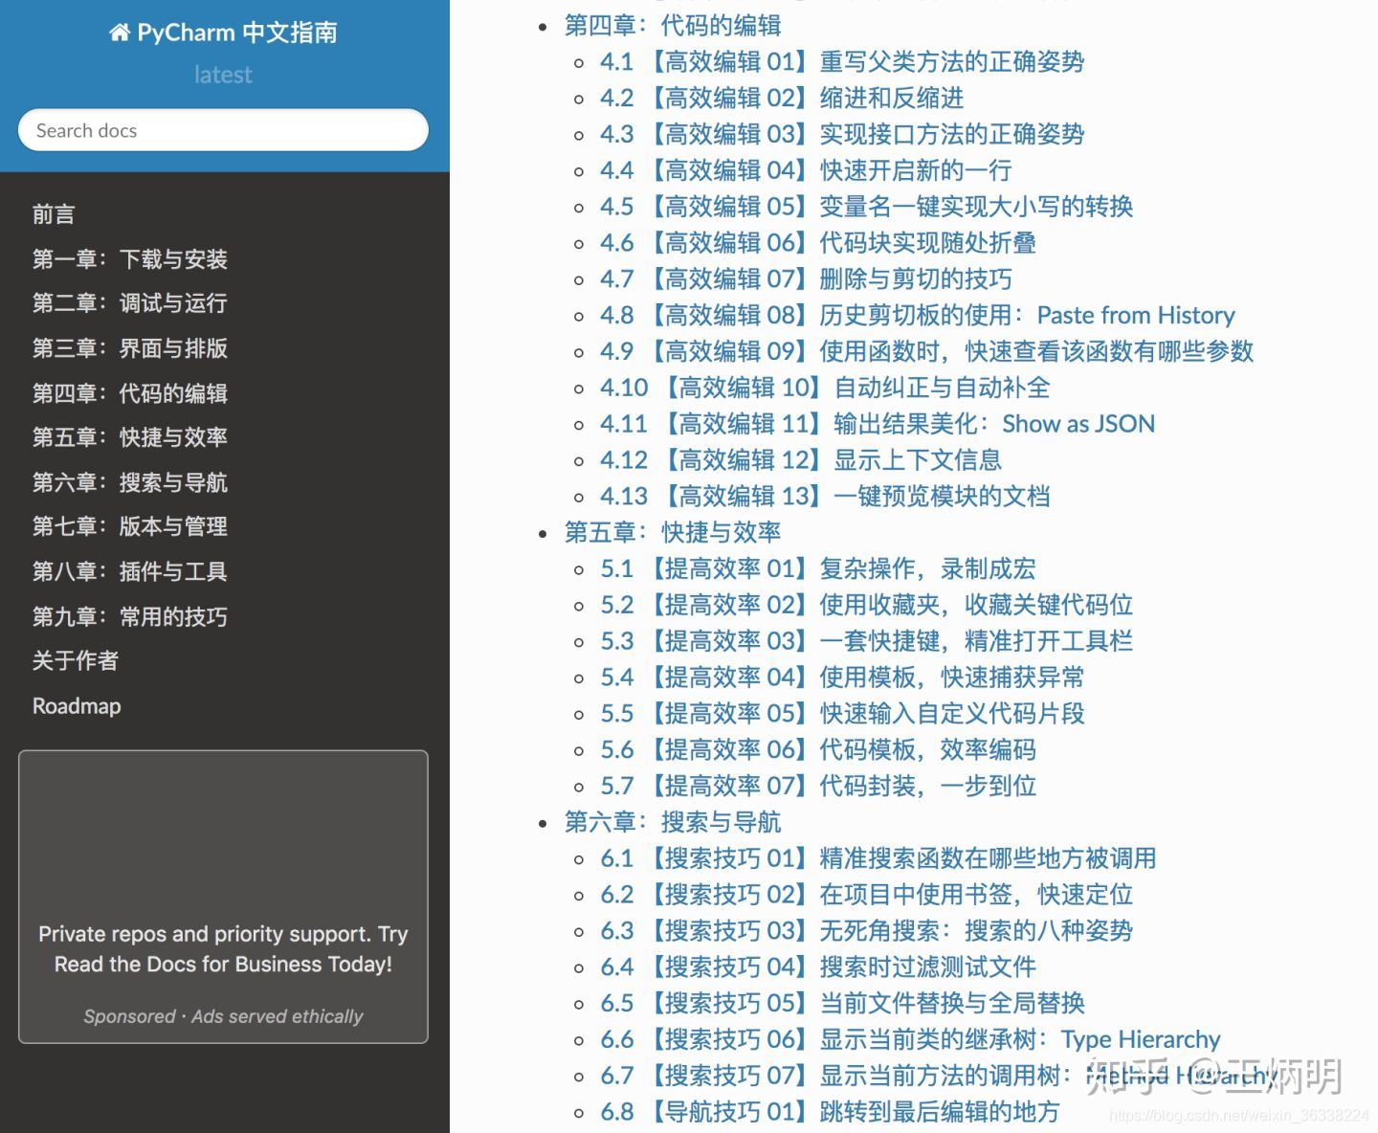Focus the Search docs input field
Viewport: 1378px width, 1133px height.
pos(223,130)
